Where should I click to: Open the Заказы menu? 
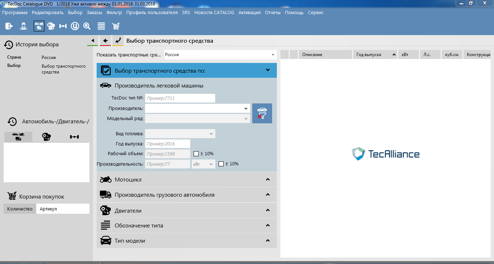coord(94,12)
